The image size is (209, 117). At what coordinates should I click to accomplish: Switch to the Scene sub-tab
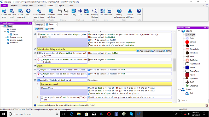pos(39,29)
